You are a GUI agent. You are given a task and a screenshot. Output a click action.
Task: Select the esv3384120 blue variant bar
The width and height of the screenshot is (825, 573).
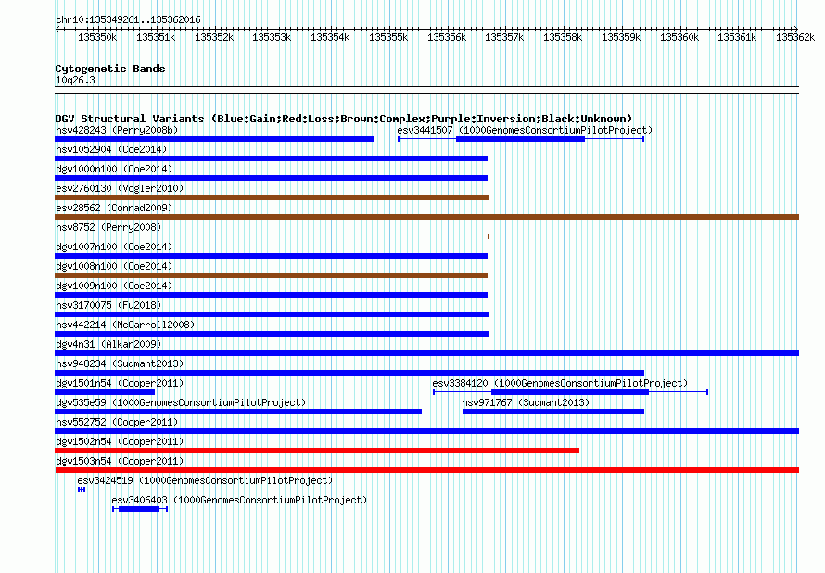click(x=570, y=392)
